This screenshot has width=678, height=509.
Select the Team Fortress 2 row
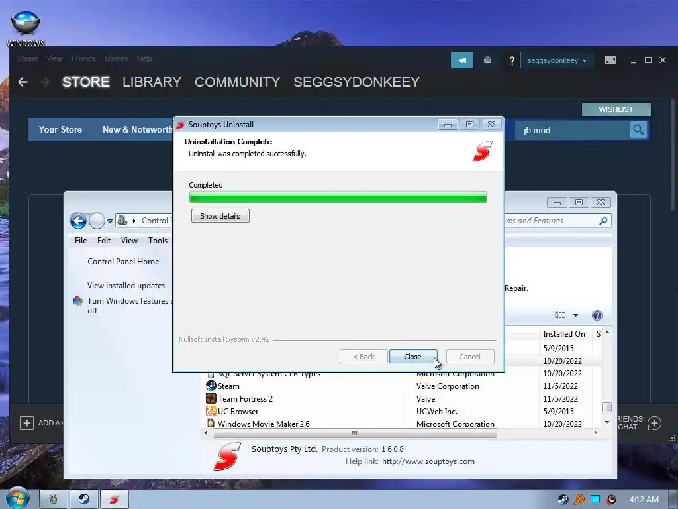pos(402,398)
